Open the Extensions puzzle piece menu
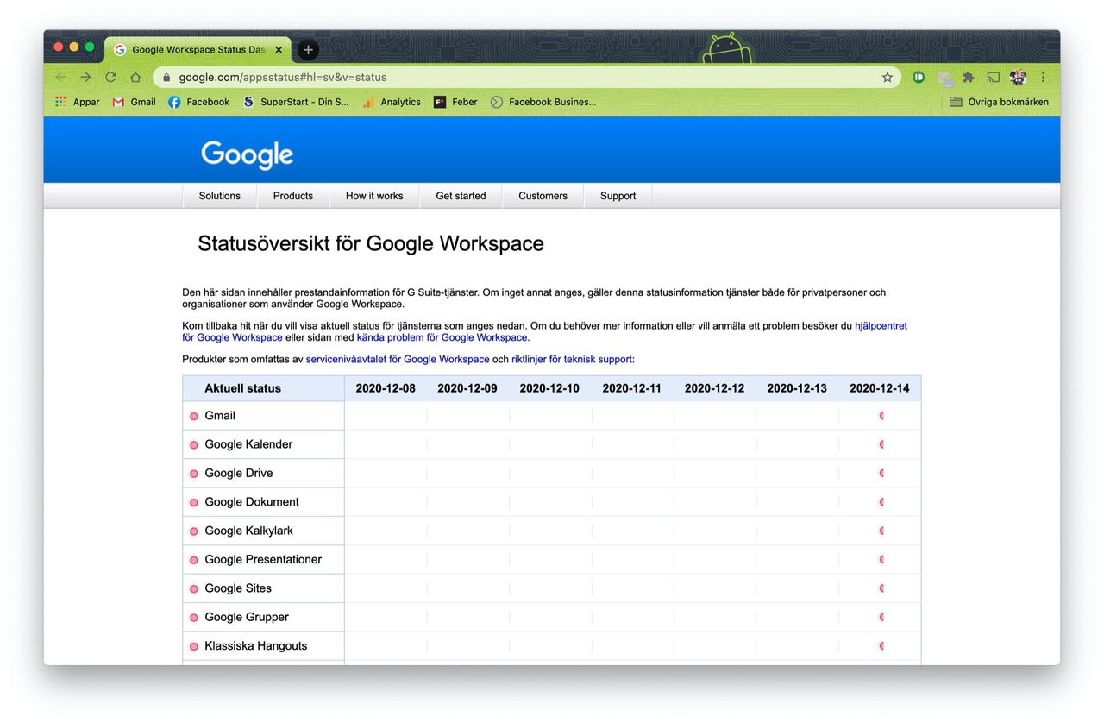1104x723 pixels. pyautogui.click(x=969, y=77)
